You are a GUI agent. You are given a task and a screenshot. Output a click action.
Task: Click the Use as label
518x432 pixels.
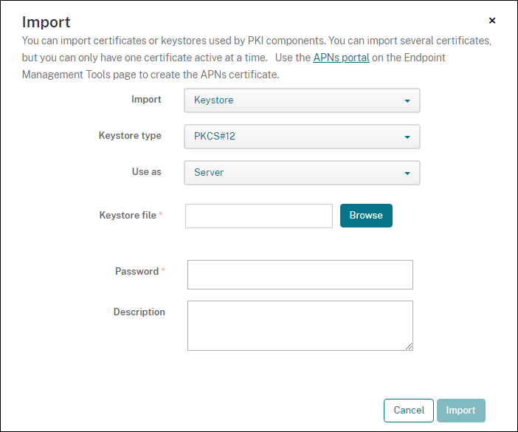[x=146, y=171]
